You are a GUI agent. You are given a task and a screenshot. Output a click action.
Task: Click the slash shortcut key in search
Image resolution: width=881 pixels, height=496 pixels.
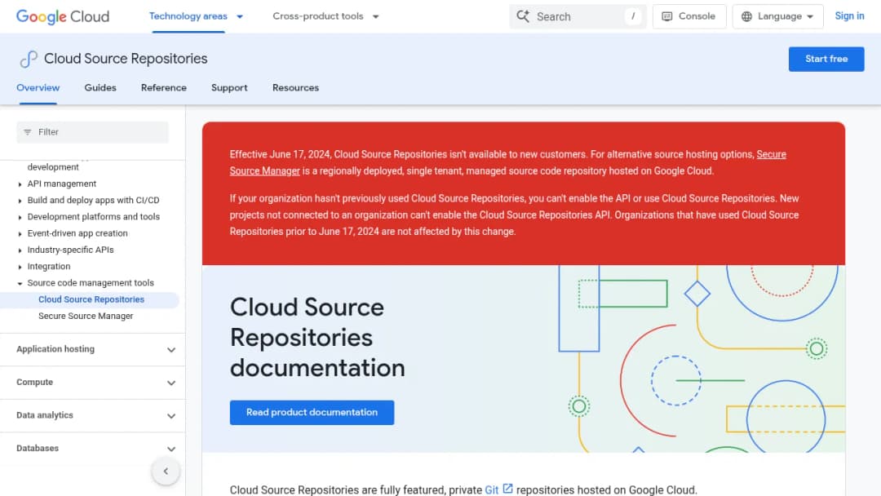pyautogui.click(x=633, y=16)
